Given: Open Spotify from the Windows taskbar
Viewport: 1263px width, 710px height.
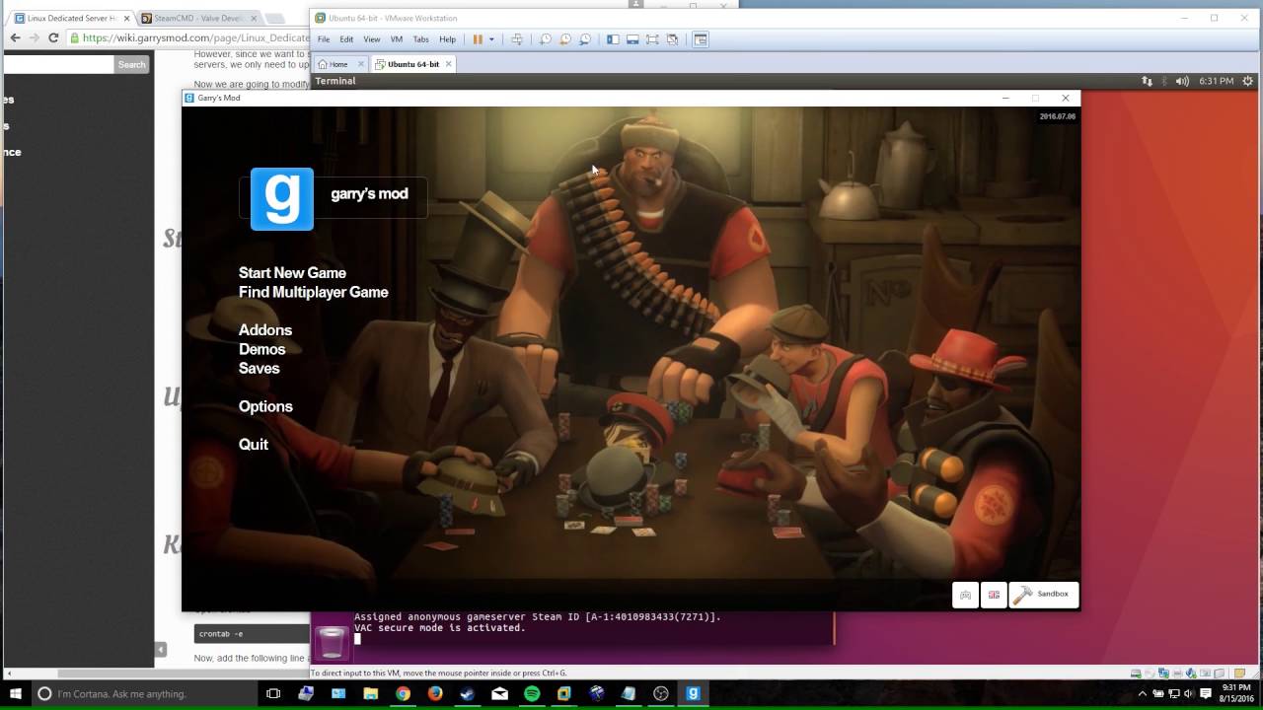Looking at the screenshot, I should pos(532,694).
